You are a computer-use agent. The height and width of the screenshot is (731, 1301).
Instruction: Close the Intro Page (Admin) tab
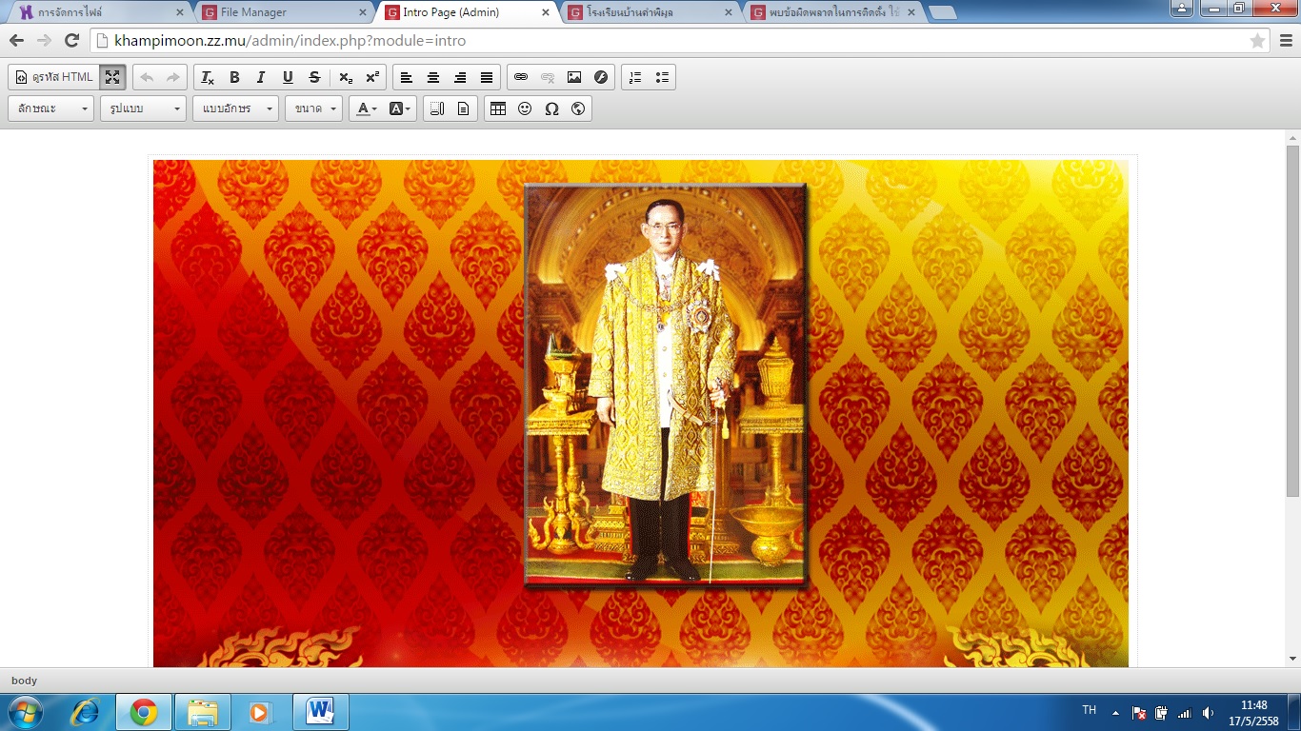tap(545, 12)
